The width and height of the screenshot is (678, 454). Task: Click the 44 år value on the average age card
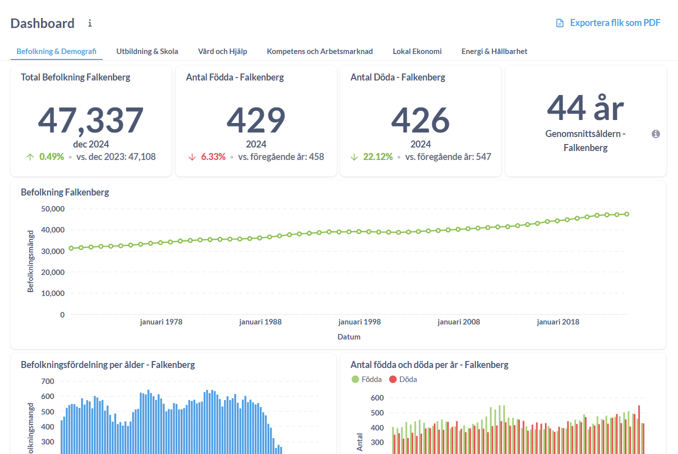(585, 106)
